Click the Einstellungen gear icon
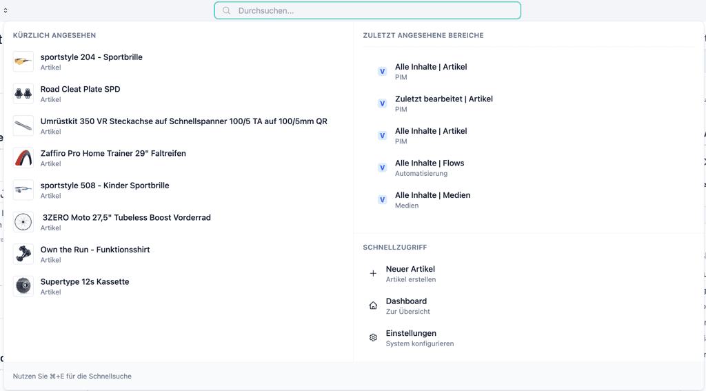This screenshot has width=706, height=391. (x=373, y=338)
